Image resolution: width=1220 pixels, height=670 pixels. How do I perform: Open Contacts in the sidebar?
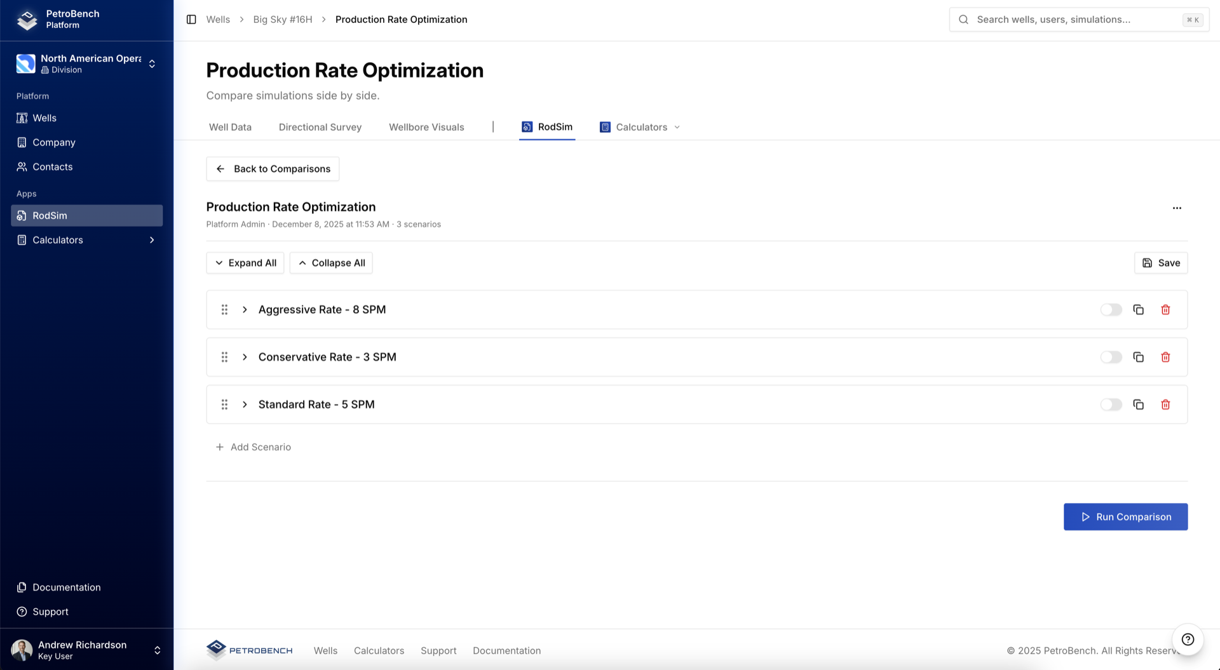pyautogui.click(x=87, y=167)
